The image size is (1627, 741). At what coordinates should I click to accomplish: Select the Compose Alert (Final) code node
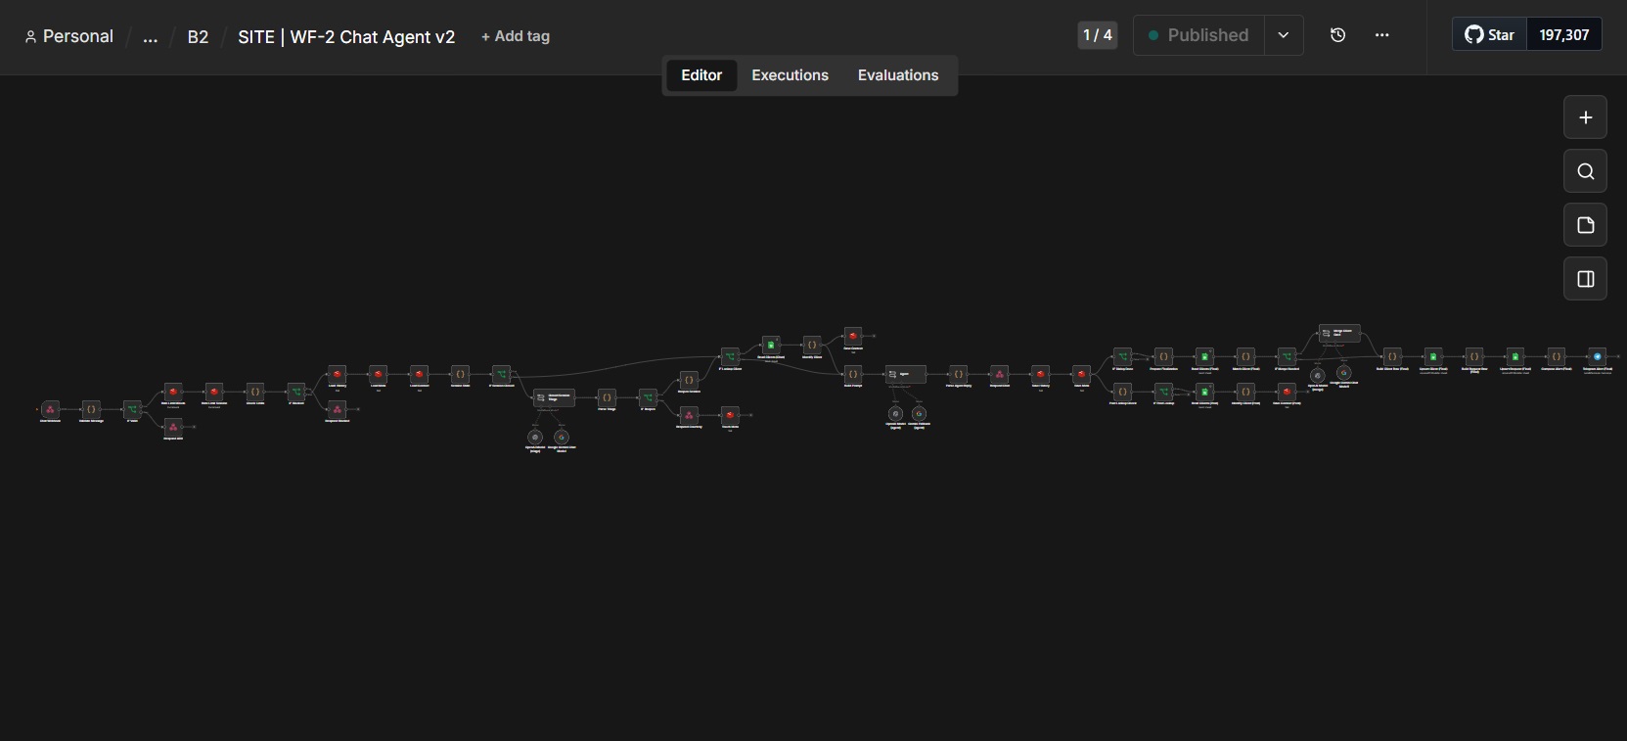tap(1557, 356)
